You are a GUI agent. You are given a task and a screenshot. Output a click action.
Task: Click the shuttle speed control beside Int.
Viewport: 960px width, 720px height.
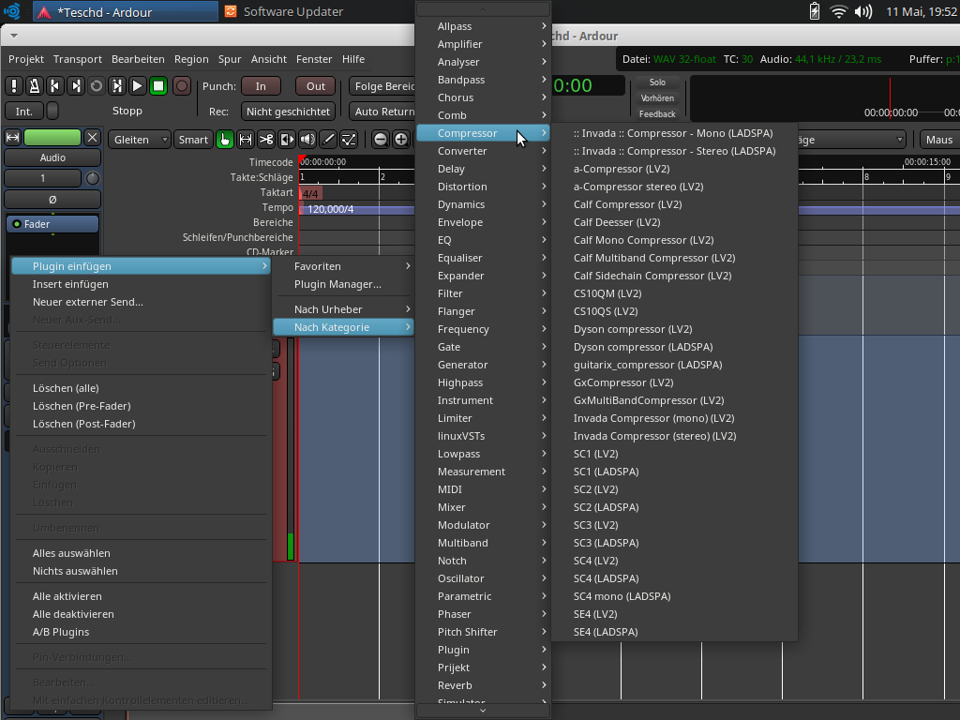point(52,112)
